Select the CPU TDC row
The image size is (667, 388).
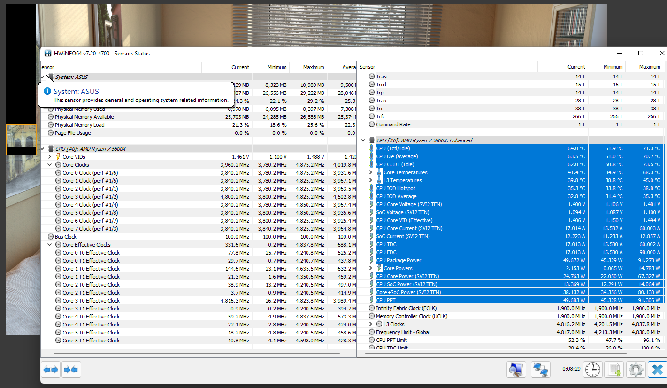coord(512,244)
